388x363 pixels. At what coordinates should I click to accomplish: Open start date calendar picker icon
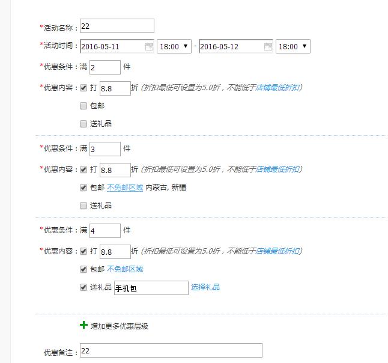pyautogui.click(x=149, y=47)
